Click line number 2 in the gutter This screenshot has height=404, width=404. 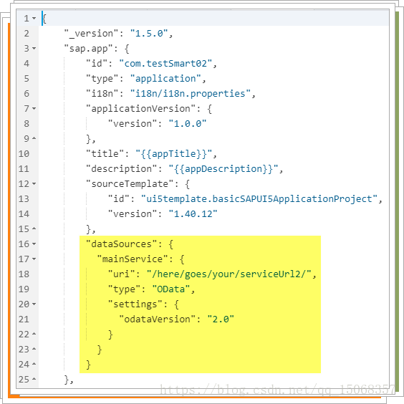(x=27, y=34)
